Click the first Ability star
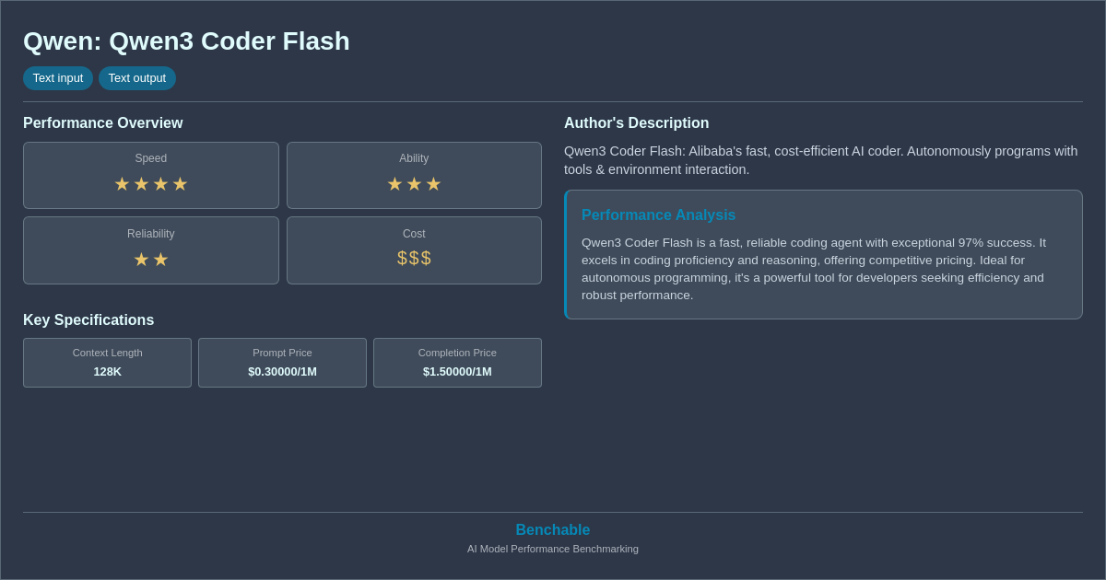1106x580 pixels. (394, 184)
